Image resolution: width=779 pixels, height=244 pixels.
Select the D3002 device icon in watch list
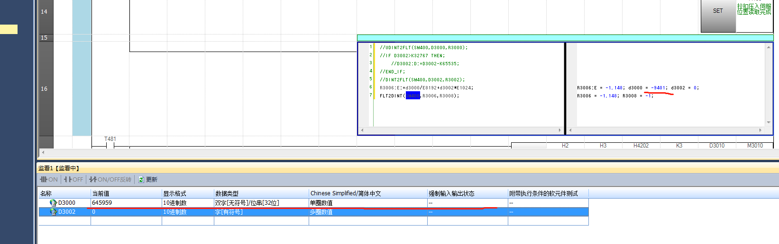tap(53, 212)
